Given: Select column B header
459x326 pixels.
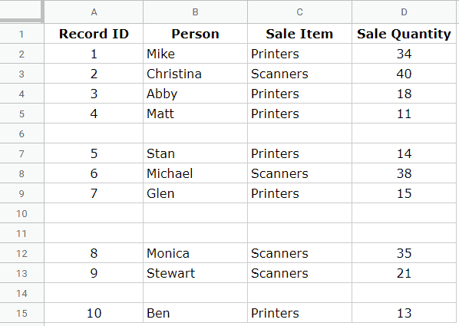Looking at the screenshot, I should click(195, 12).
